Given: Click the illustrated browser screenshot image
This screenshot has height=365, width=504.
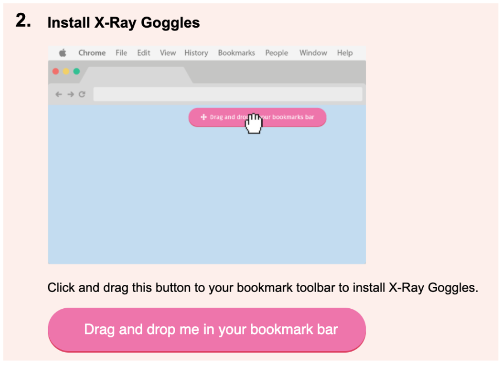Looking at the screenshot, I should pos(207,155).
